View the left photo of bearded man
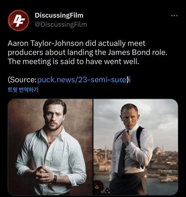The width and height of the screenshot is (186, 197). [50, 147]
